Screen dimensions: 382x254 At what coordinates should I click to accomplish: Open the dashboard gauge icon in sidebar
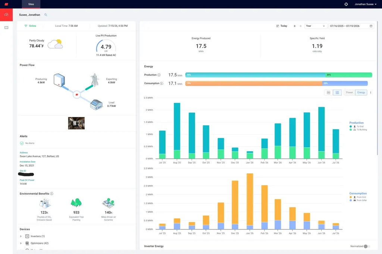coord(6,15)
